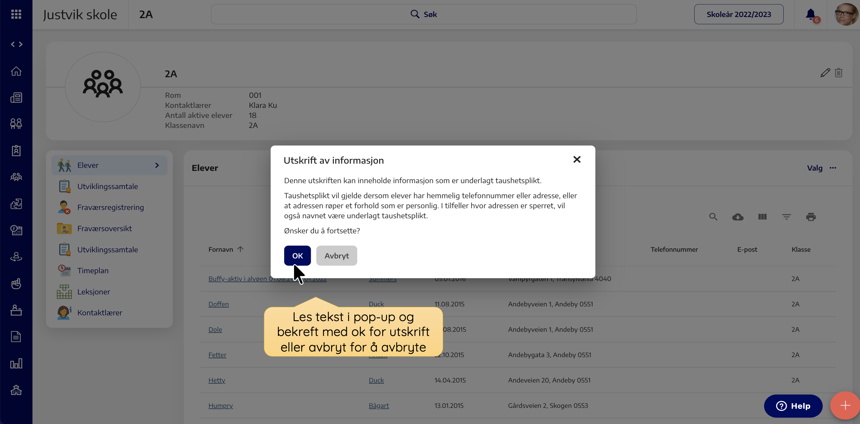Open student link Humpry

click(220, 405)
